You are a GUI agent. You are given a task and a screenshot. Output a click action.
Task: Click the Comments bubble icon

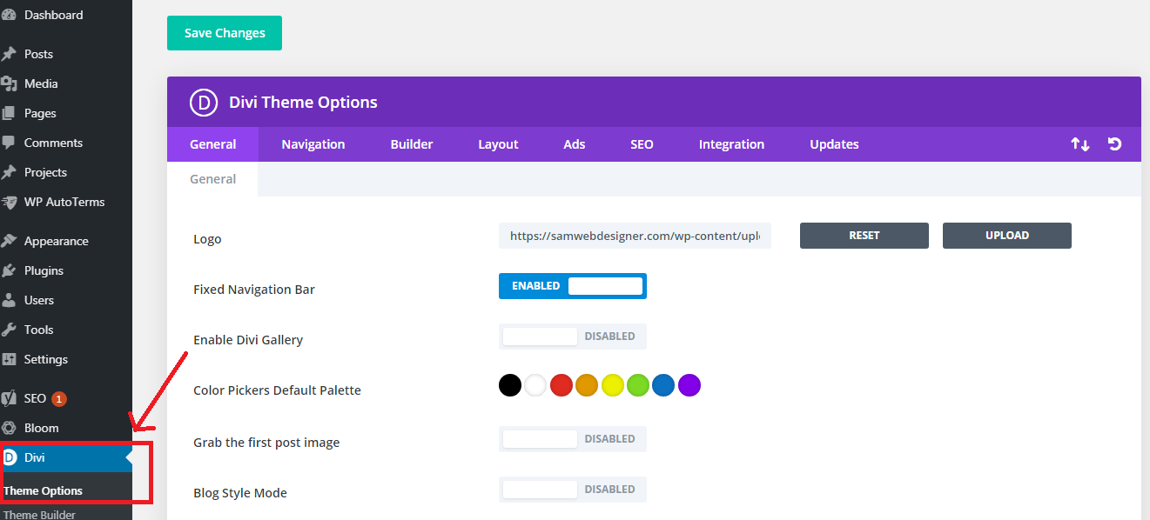tap(9, 143)
